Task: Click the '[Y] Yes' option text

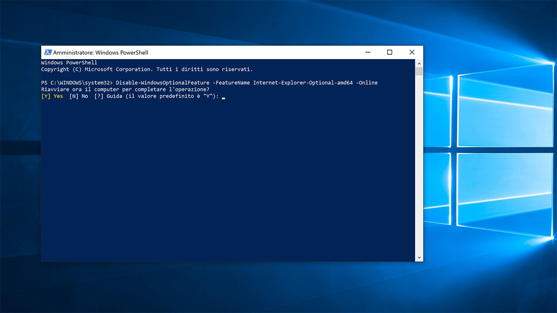Action: click(x=52, y=96)
